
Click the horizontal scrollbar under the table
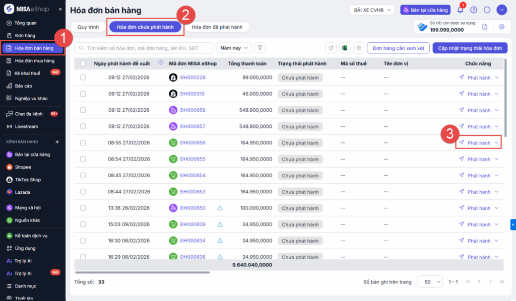point(142,272)
